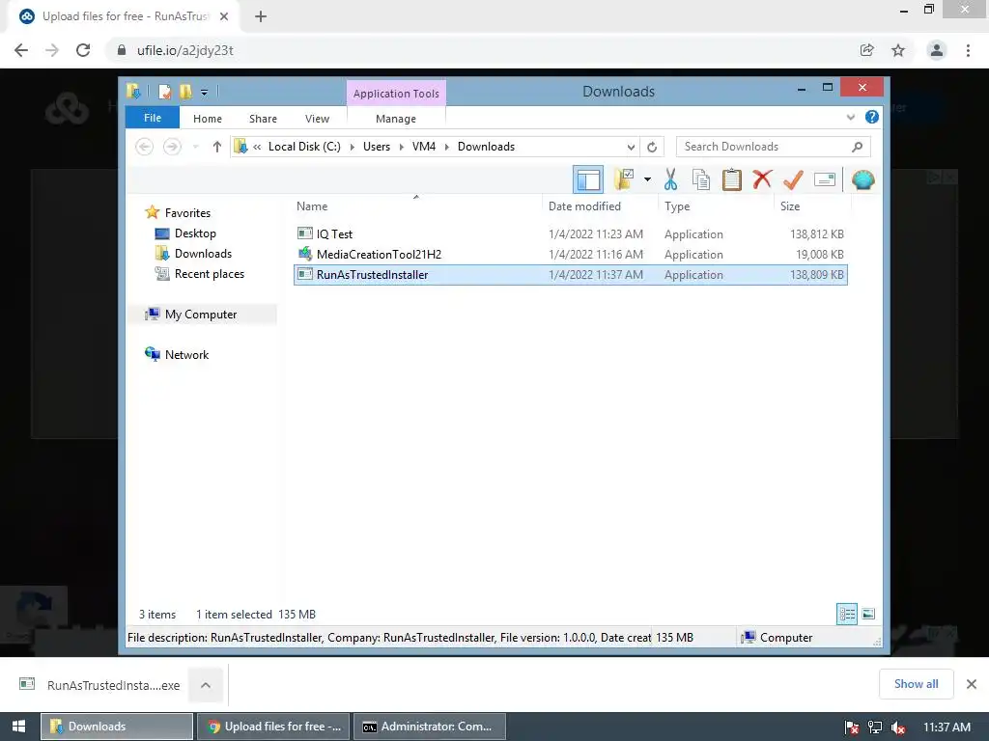Sort by Type column header

677,206
